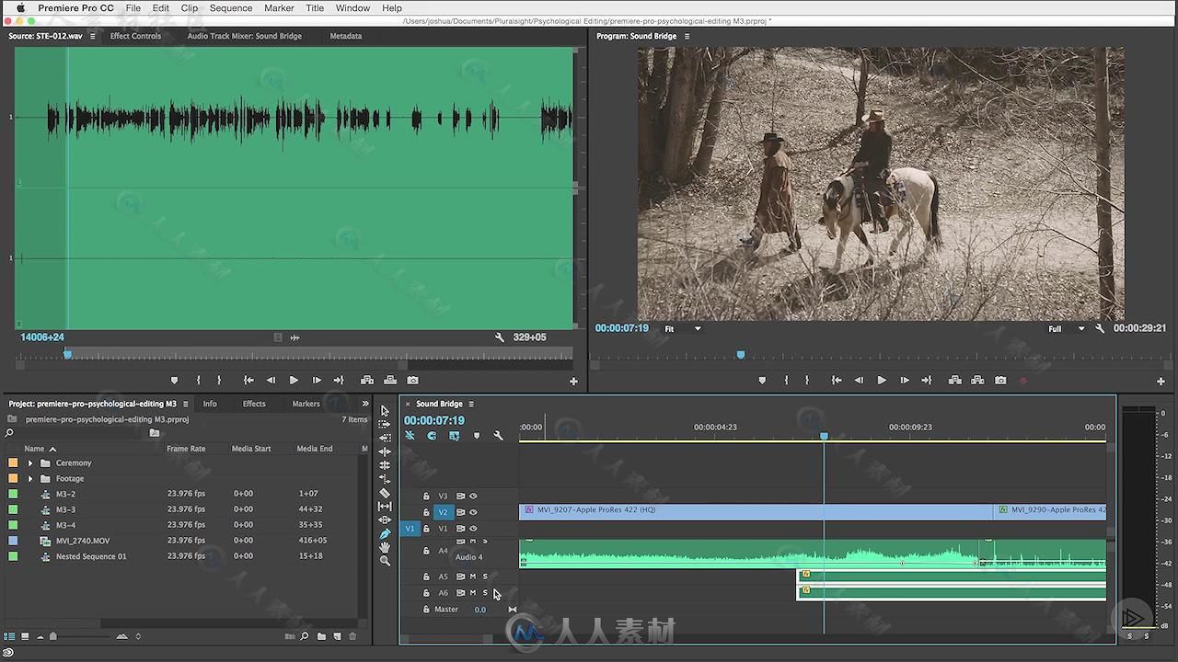Switch to Effect Controls tab
This screenshot has height=662, width=1178.
tap(135, 36)
